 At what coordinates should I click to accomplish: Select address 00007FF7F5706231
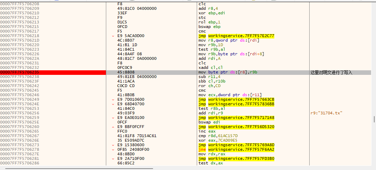20,63
